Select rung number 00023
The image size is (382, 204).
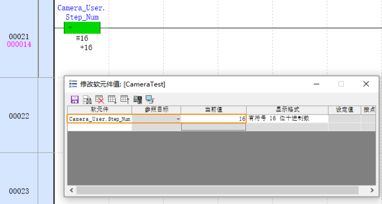click(19, 191)
